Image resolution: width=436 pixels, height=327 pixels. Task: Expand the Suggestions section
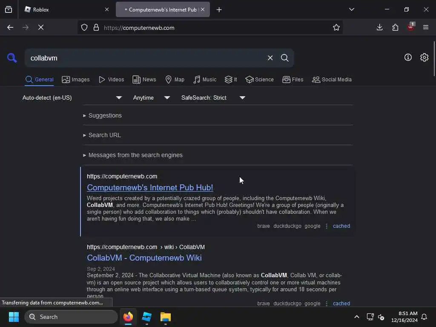tap(102, 115)
